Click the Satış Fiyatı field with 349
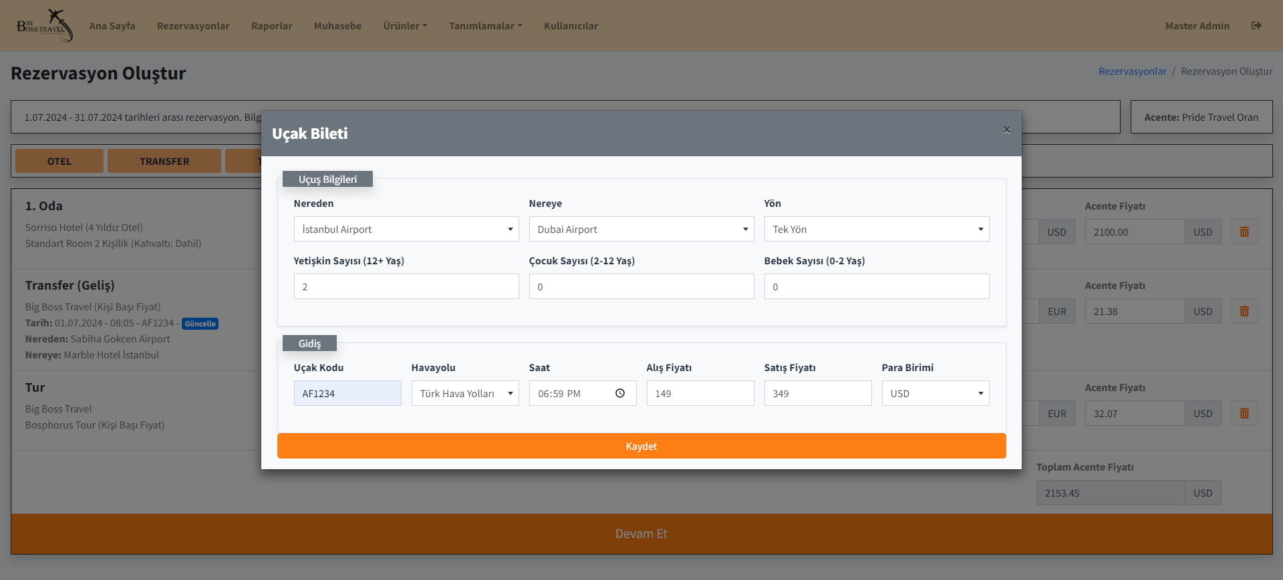 818,393
